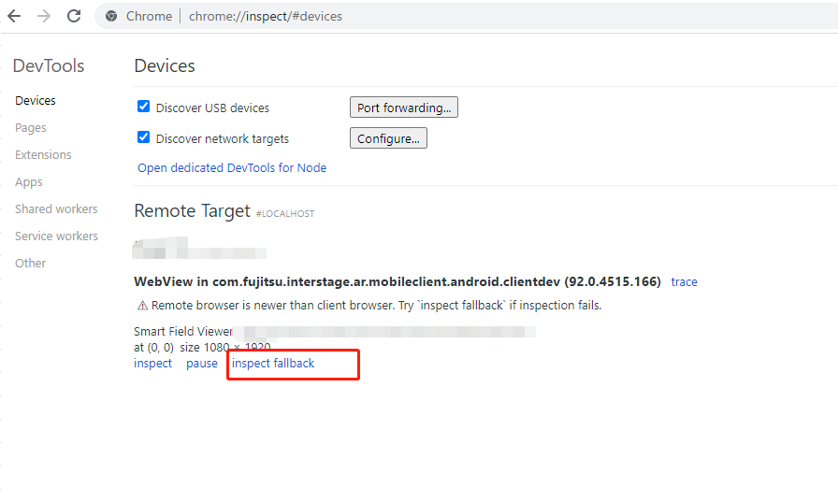838x502 pixels.
Task: Click the browser forward arrow
Action: (x=44, y=16)
